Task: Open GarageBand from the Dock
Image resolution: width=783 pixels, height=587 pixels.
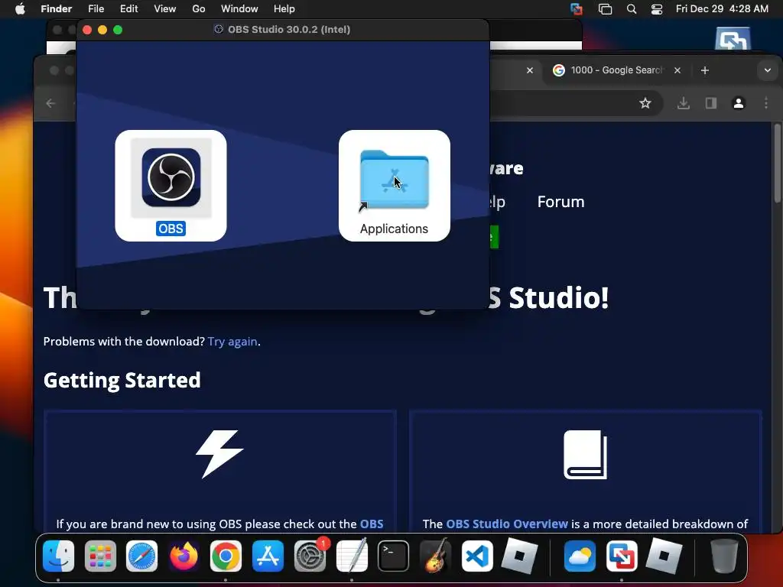Action: click(x=435, y=556)
